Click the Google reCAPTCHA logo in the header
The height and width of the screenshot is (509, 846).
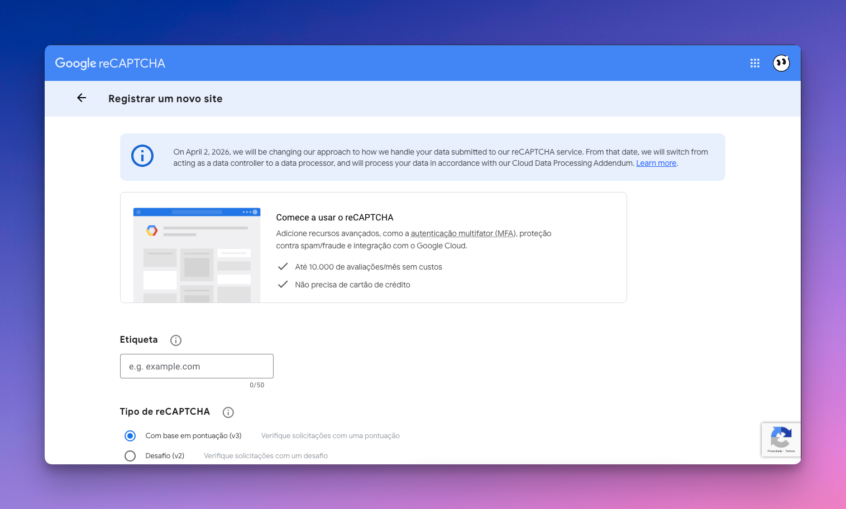[x=110, y=63]
